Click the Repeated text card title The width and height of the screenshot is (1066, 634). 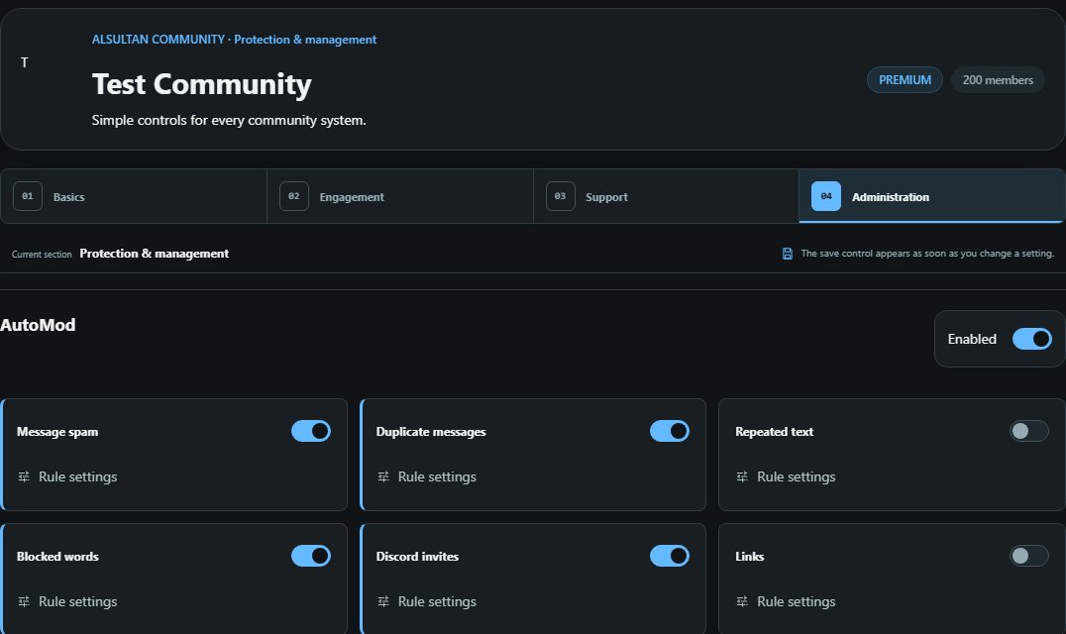[x=775, y=432]
